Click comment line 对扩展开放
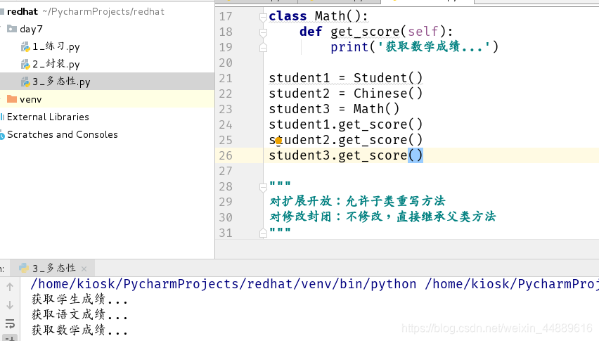Image resolution: width=599 pixels, height=341 pixels. tap(357, 201)
